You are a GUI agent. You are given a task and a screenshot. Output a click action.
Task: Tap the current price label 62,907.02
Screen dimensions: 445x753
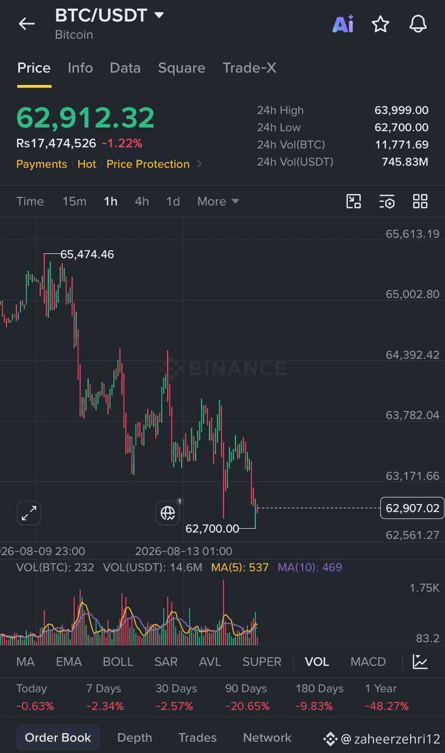[412, 508]
